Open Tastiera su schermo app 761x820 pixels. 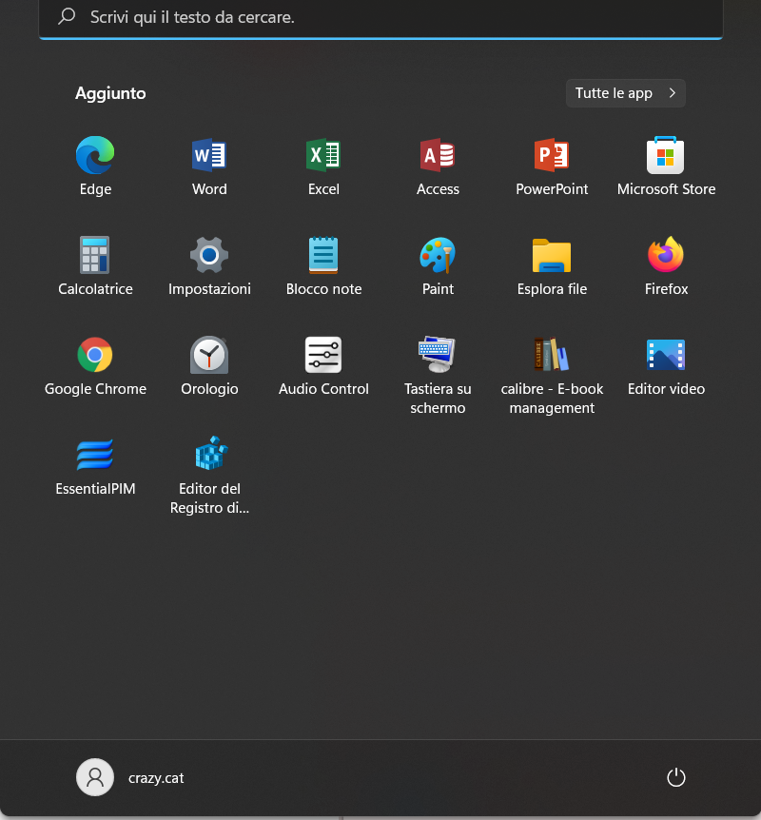point(438,354)
